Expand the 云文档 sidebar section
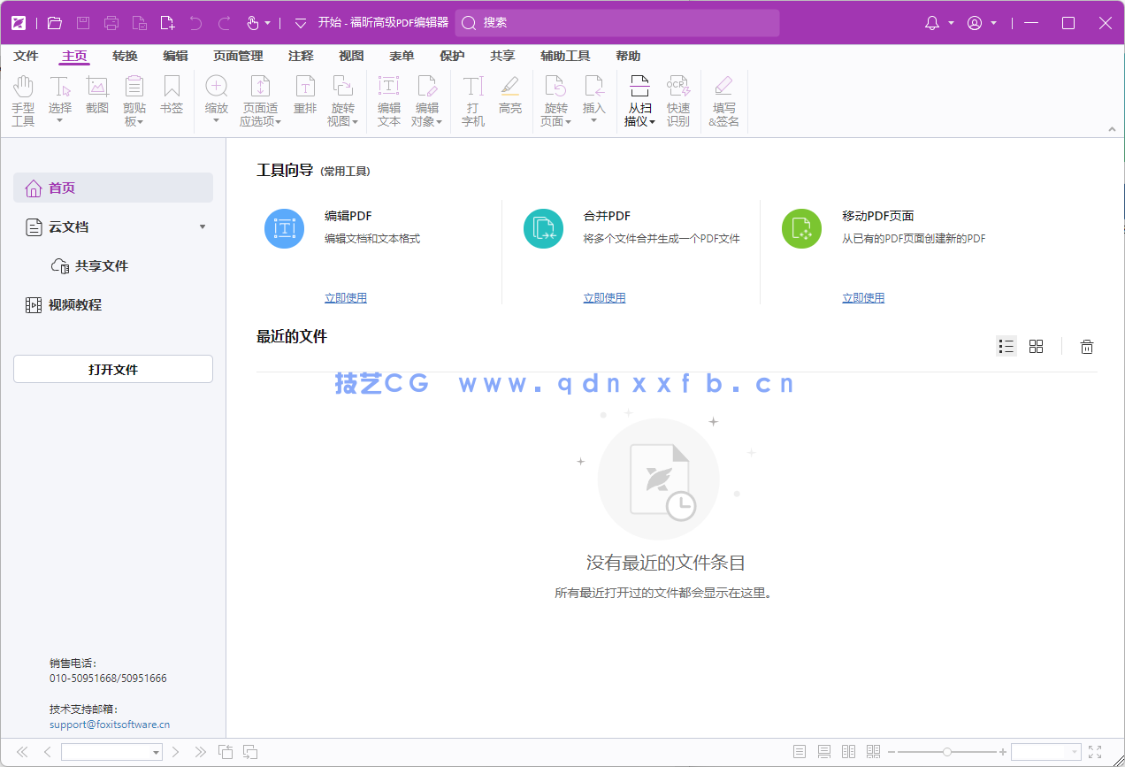The height and width of the screenshot is (767, 1125). click(202, 226)
